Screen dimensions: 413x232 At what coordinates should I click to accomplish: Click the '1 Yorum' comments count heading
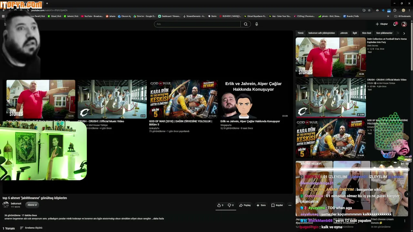pos(9,228)
